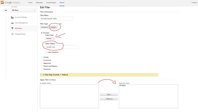Open the TM Blast account dropdown
This screenshot has width=198, height=112.
point(23,10)
